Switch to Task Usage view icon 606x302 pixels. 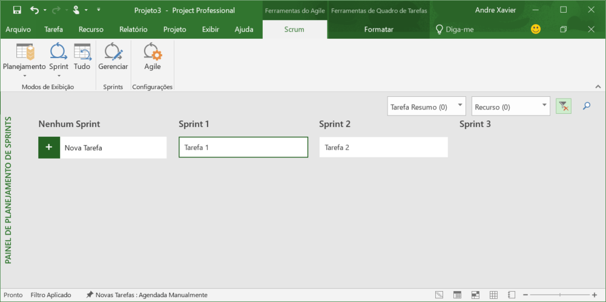(x=457, y=295)
